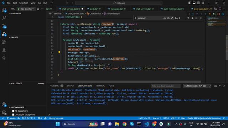Go to previous find match arrow

pos(188,18)
